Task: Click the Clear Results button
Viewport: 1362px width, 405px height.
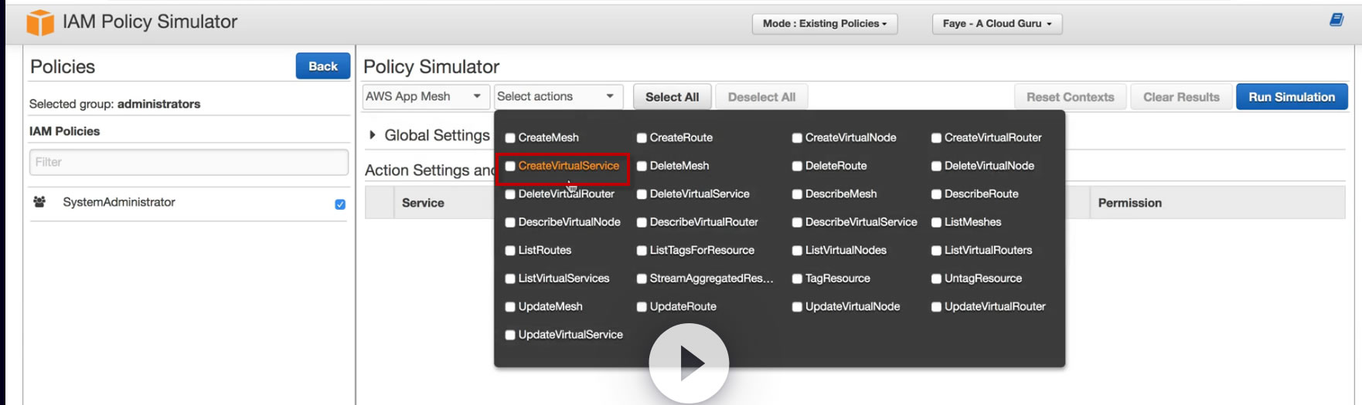Action: [x=1181, y=97]
